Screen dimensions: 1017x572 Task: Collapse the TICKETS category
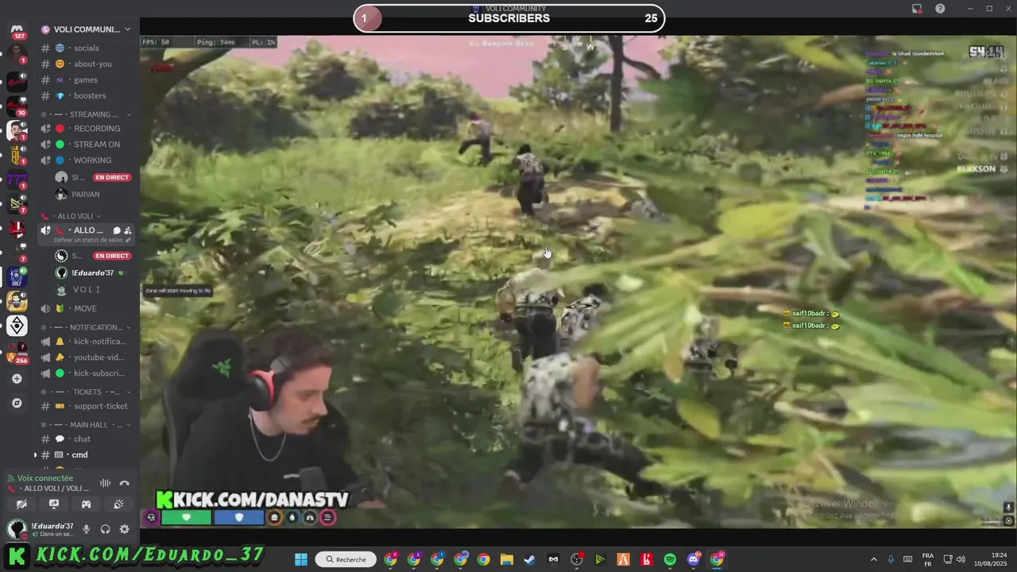coord(87,392)
